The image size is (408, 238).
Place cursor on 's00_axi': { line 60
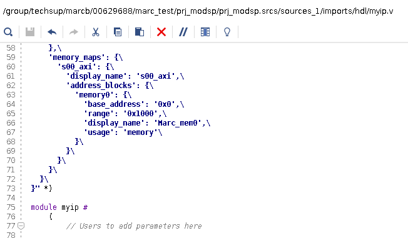(86, 67)
